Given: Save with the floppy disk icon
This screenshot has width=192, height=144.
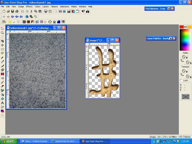Looking at the screenshot, I should click(12, 12).
